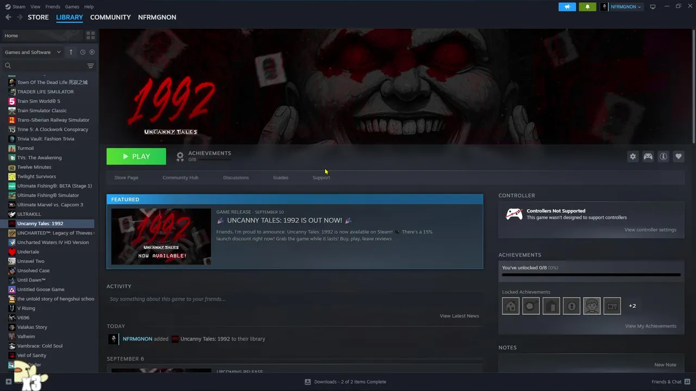Expand the +2 more achievements
The image size is (696, 391).
pos(632,306)
